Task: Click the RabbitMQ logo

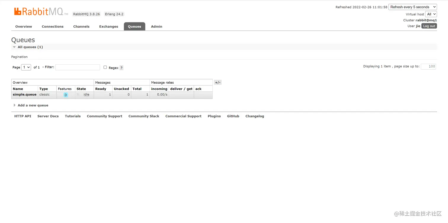Action: pyautogui.click(x=41, y=12)
